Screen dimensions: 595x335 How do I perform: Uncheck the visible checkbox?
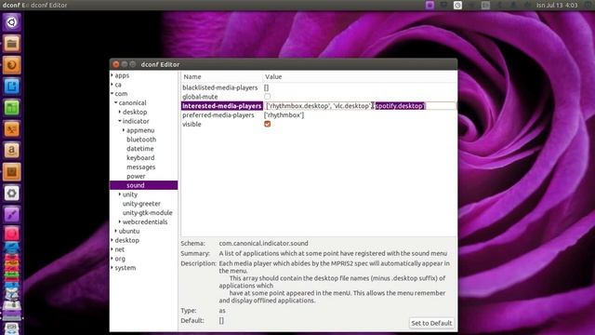click(268, 124)
